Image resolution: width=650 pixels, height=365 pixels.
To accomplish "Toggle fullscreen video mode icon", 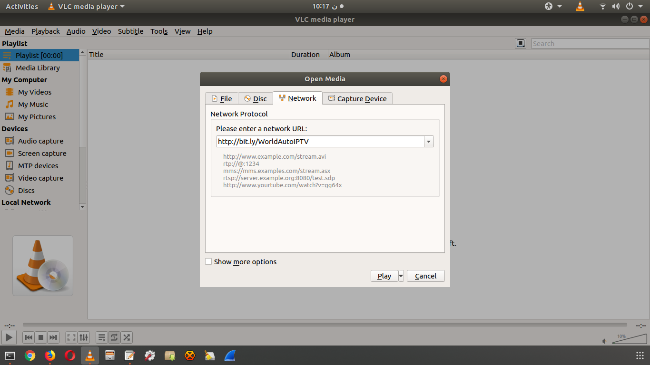I will point(71,337).
